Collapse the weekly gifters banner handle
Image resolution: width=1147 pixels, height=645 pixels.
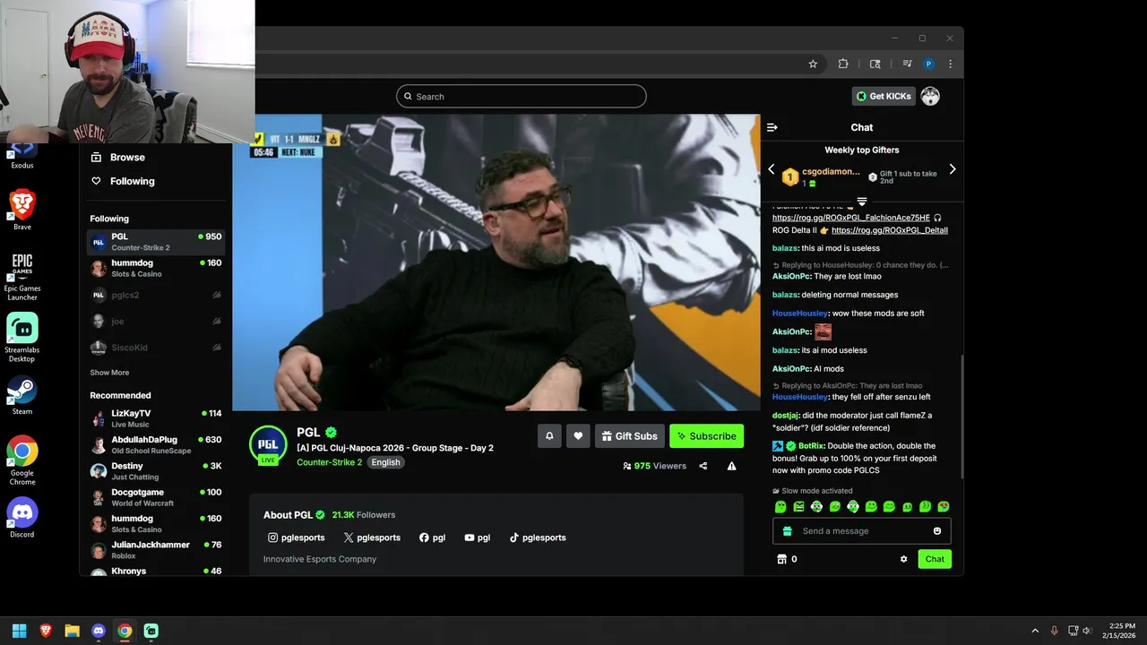(862, 201)
